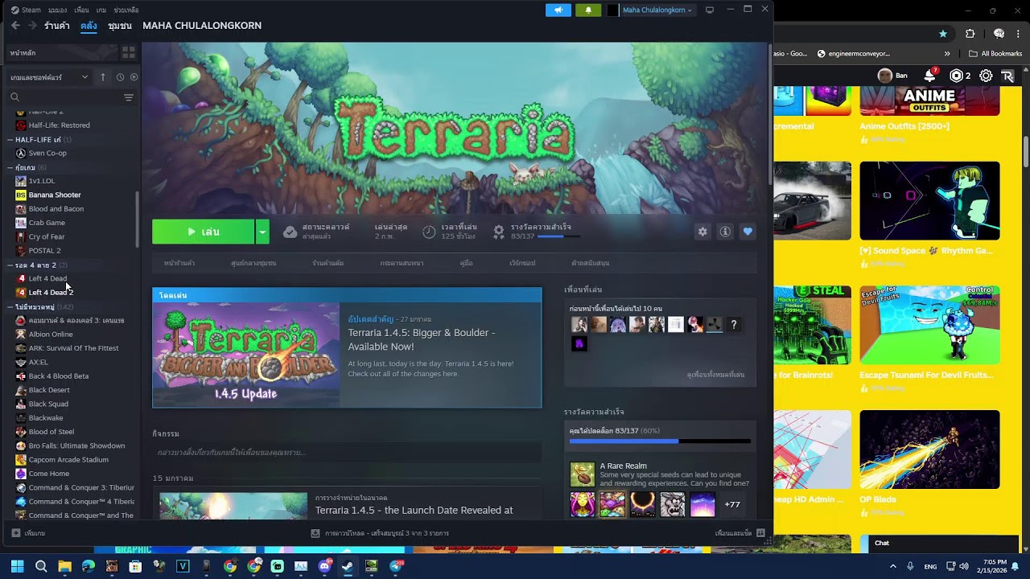This screenshot has height=579, width=1030.
Task: Collapse HALF-LIFE category in library
Action: coord(11,139)
